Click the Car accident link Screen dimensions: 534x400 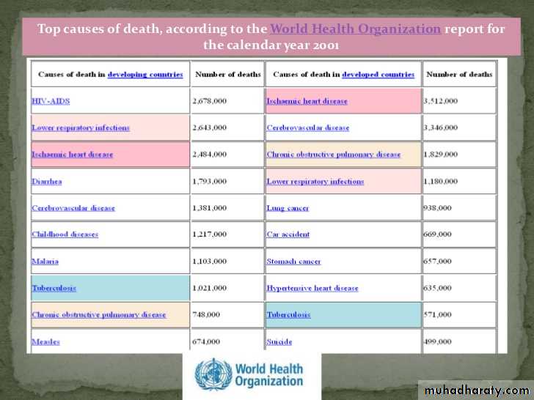click(288, 234)
